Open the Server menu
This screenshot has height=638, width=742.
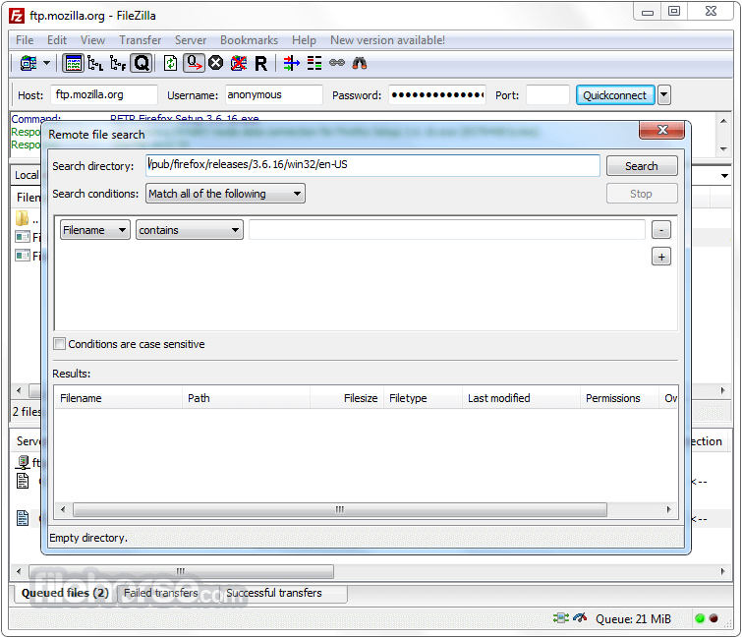tap(191, 40)
